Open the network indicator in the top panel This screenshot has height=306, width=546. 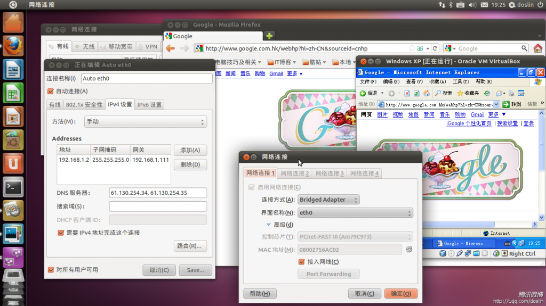[x=442, y=4]
